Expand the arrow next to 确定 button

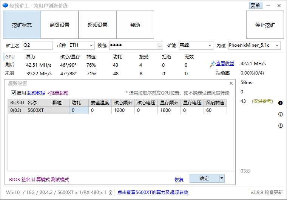pos(222,179)
